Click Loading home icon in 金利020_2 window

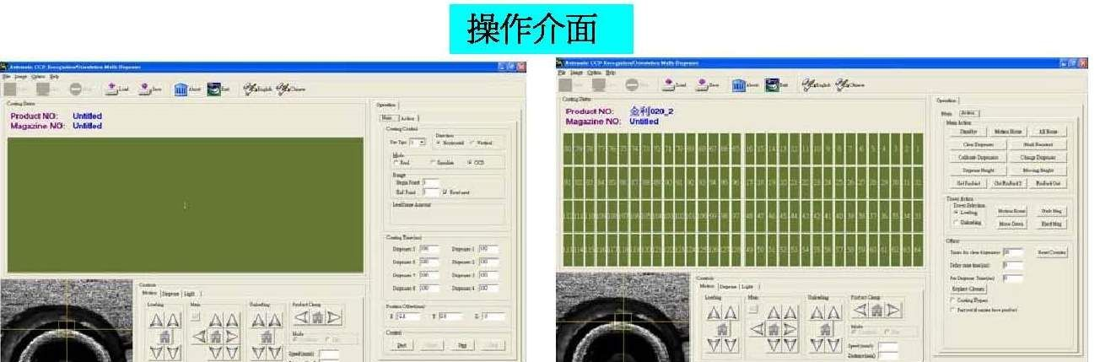point(723,330)
